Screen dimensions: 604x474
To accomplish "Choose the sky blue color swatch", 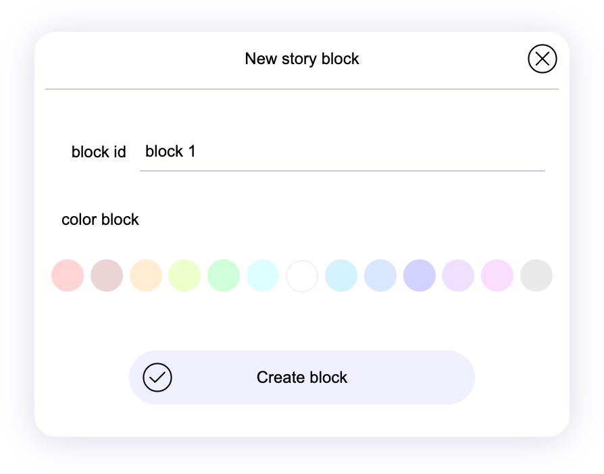I will pyautogui.click(x=341, y=275).
